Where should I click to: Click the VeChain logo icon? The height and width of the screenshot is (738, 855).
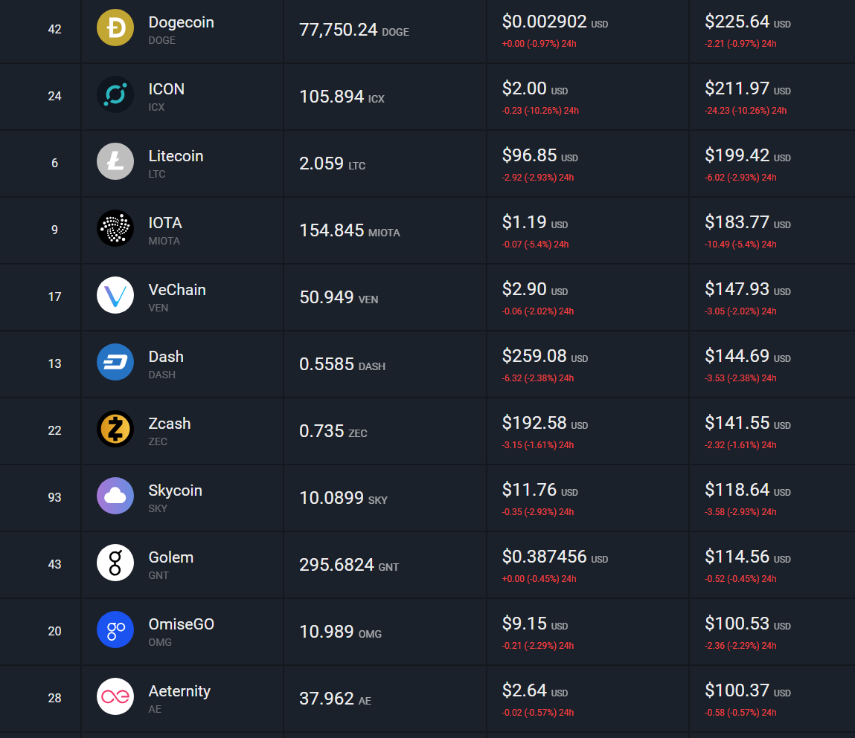[115, 296]
